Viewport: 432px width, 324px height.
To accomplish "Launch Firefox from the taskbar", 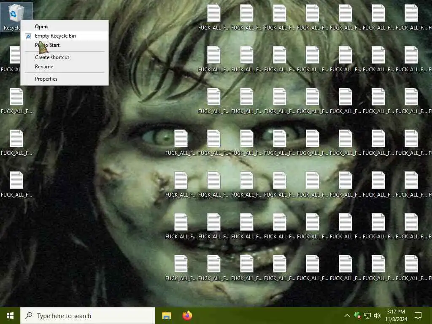I will point(187,316).
